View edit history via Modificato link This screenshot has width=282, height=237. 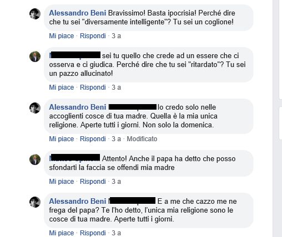click(x=142, y=139)
